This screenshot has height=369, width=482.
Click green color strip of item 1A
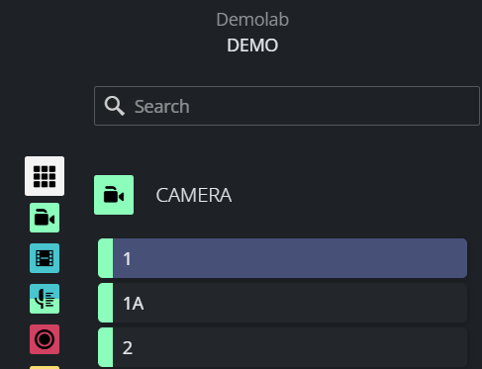point(106,303)
